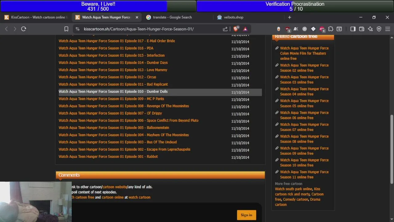Open Episode 005 - Balloonenstein

click(114, 128)
